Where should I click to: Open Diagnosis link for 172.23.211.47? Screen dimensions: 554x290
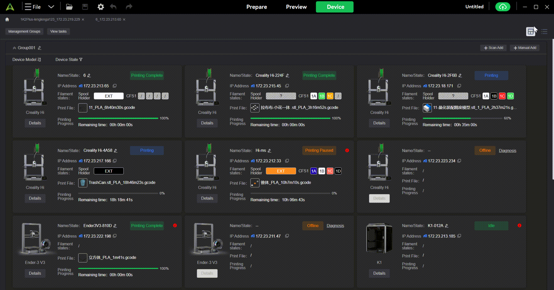point(335,226)
